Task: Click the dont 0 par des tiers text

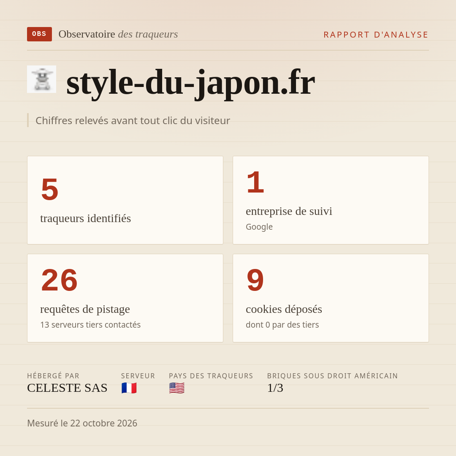Action: [x=282, y=325]
